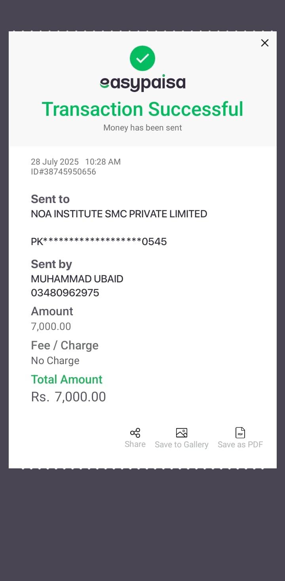Tap the green success checkmark icon
Image resolution: width=285 pixels, height=581 pixels.
pyautogui.click(x=142, y=58)
